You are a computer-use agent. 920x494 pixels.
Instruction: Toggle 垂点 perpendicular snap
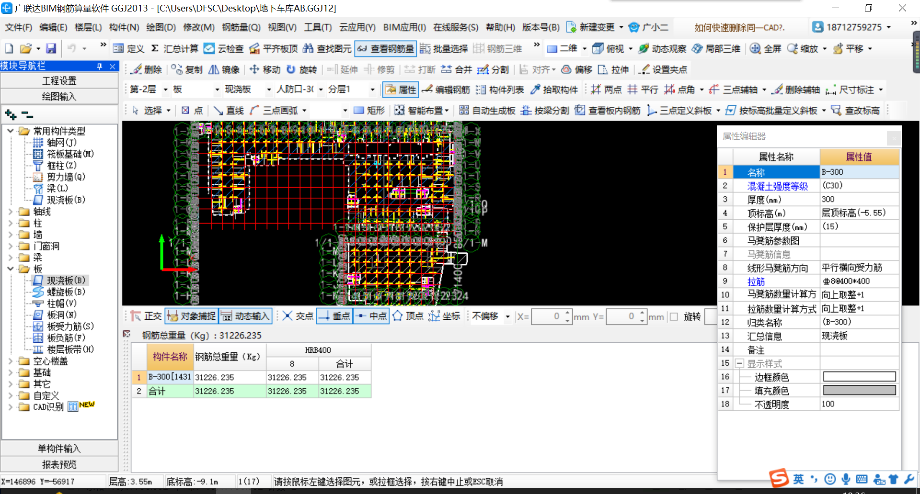point(334,316)
